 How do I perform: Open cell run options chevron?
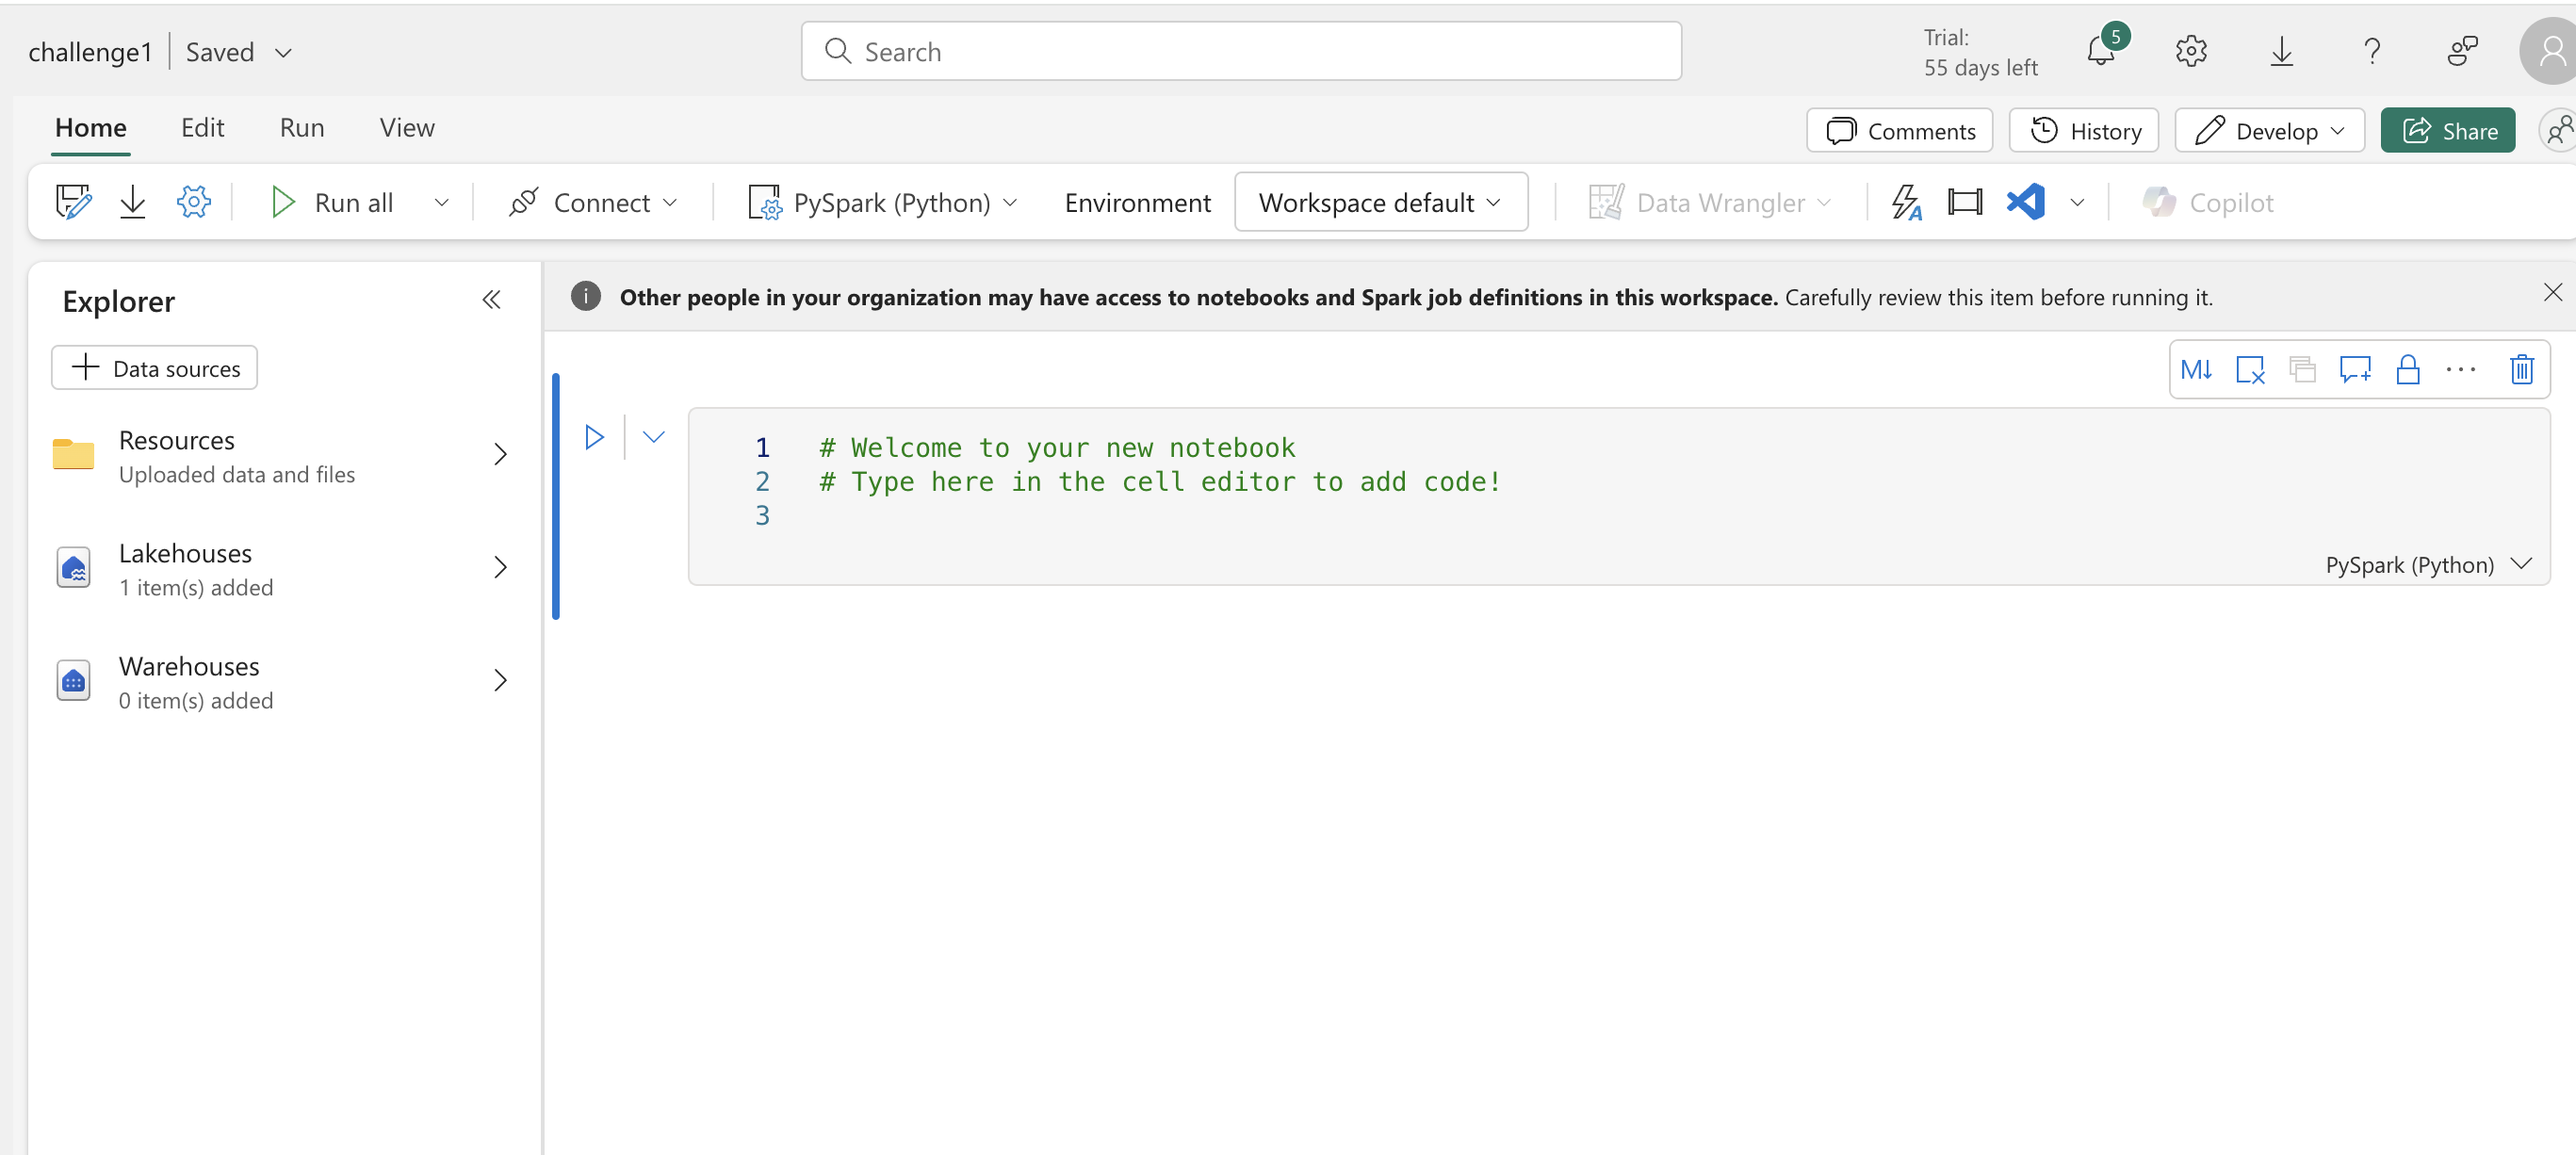pyautogui.click(x=653, y=437)
